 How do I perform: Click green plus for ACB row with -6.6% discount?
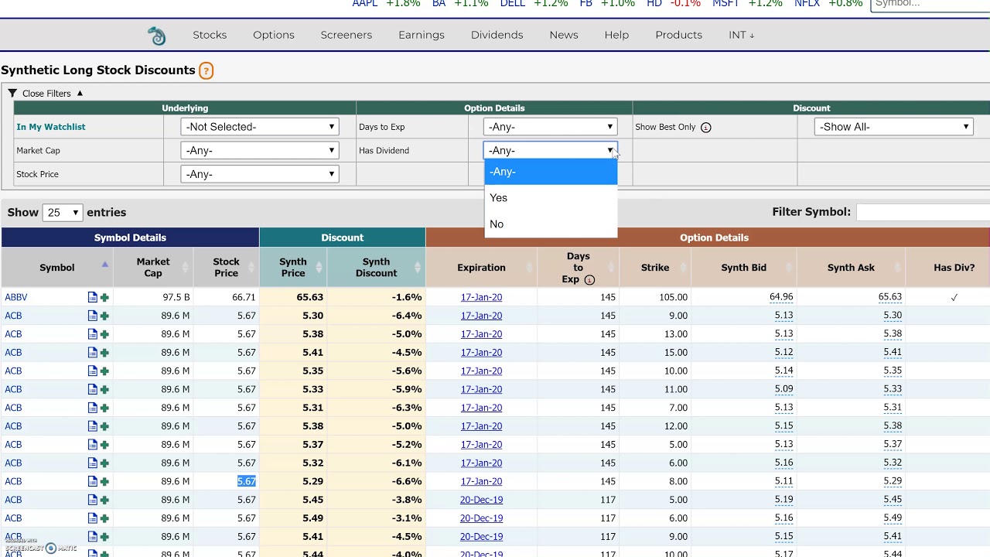click(x=104, y=481)
